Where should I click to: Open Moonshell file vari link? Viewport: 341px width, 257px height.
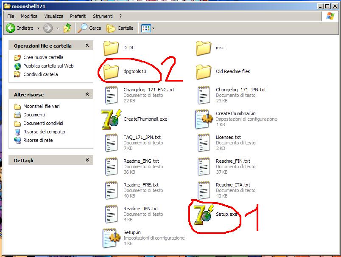click(x=42, y=106)
